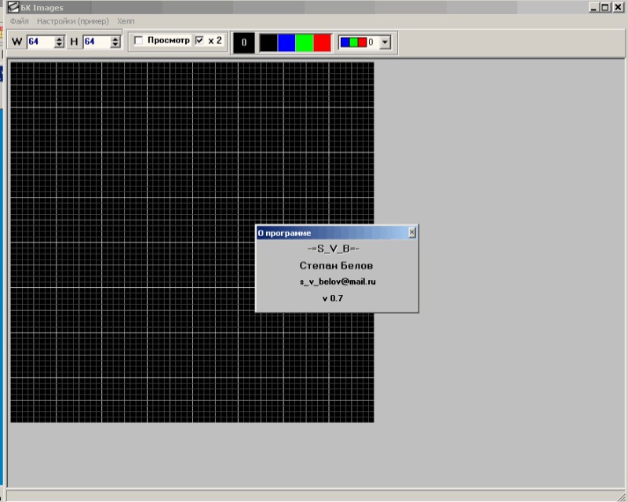Decrease height H with down arrow
Viewport: 628px width, 502px height.
116,45
